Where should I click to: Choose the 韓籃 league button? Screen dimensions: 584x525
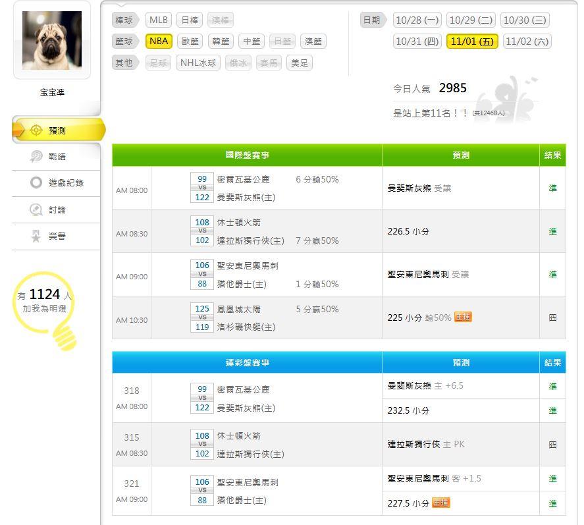click(x=221, y=41)
